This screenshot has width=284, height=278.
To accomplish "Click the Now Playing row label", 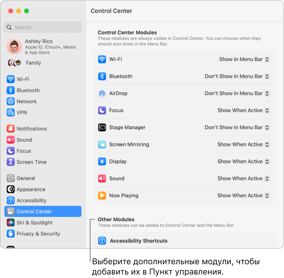I will 124,196.
